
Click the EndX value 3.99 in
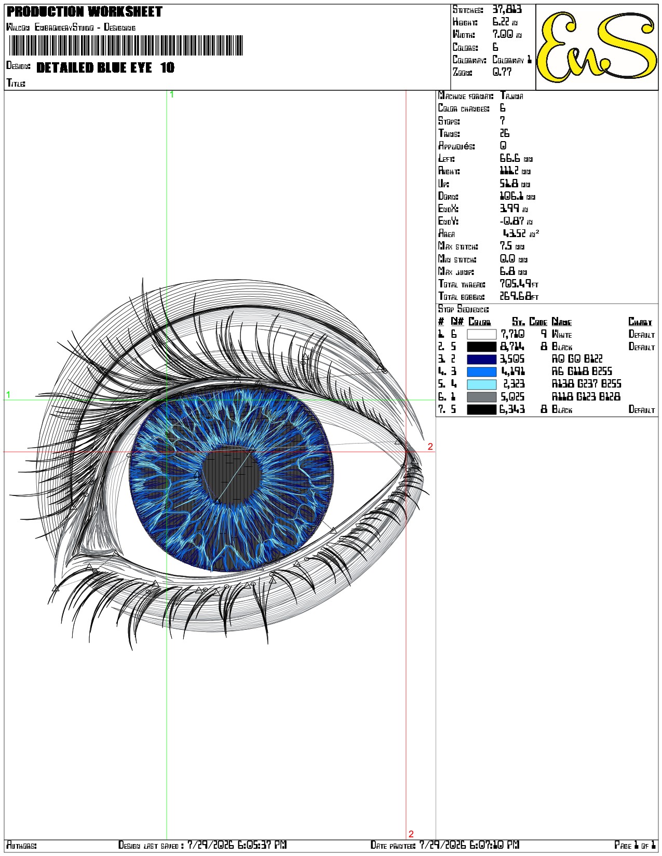pos(514,209)
